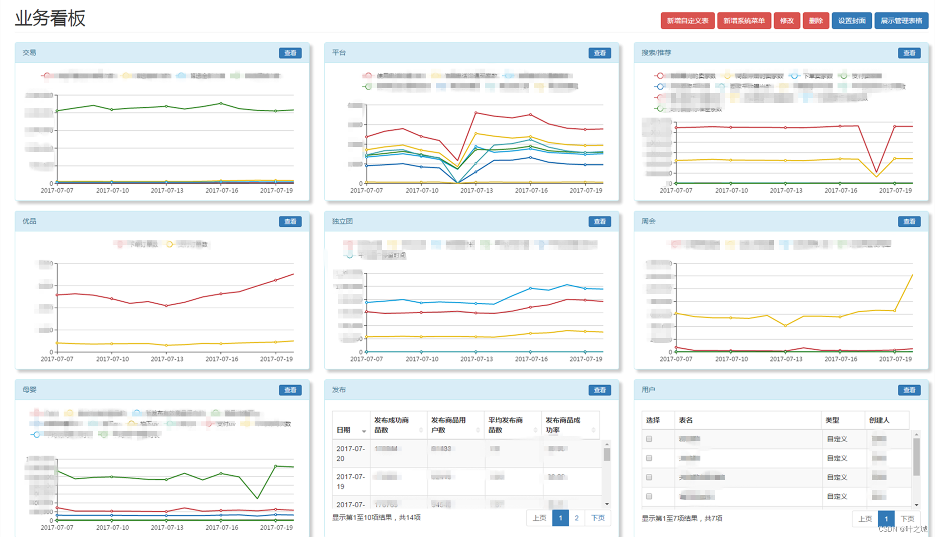Toggle 支付uv legend in 母婴 chart
The image size is (935, 537).
coord(220,424)
